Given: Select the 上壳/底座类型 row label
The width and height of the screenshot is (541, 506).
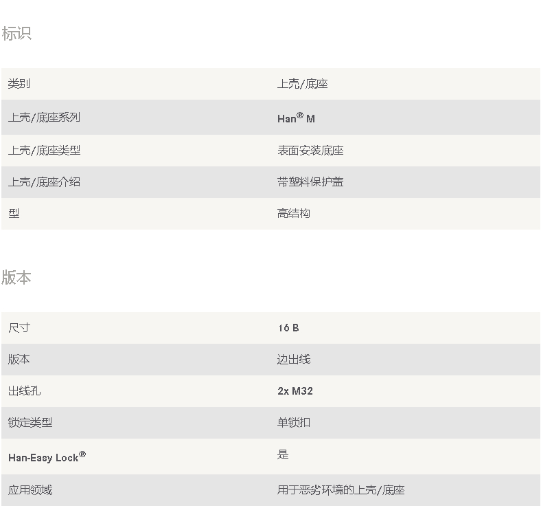Looking at the screenshot, I should [x=44, y=151].
